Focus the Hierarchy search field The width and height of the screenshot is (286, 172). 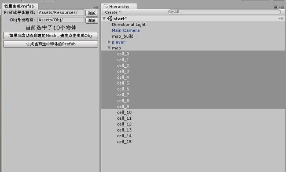click(x=224, y=12)
